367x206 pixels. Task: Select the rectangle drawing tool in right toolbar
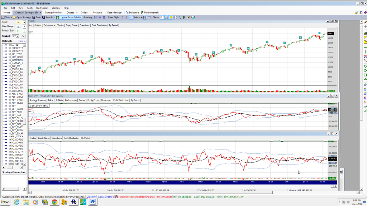coord(365,75)
